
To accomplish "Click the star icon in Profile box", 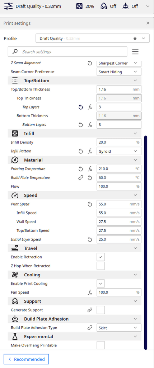I will 135,38.
